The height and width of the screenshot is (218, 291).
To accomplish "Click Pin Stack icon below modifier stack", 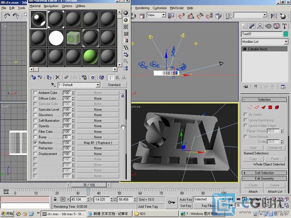I will click(246, 87).
